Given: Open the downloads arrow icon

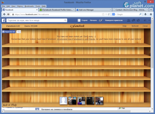Looking at the screenshot, I should pyautogui.click(x=145, y=14).
